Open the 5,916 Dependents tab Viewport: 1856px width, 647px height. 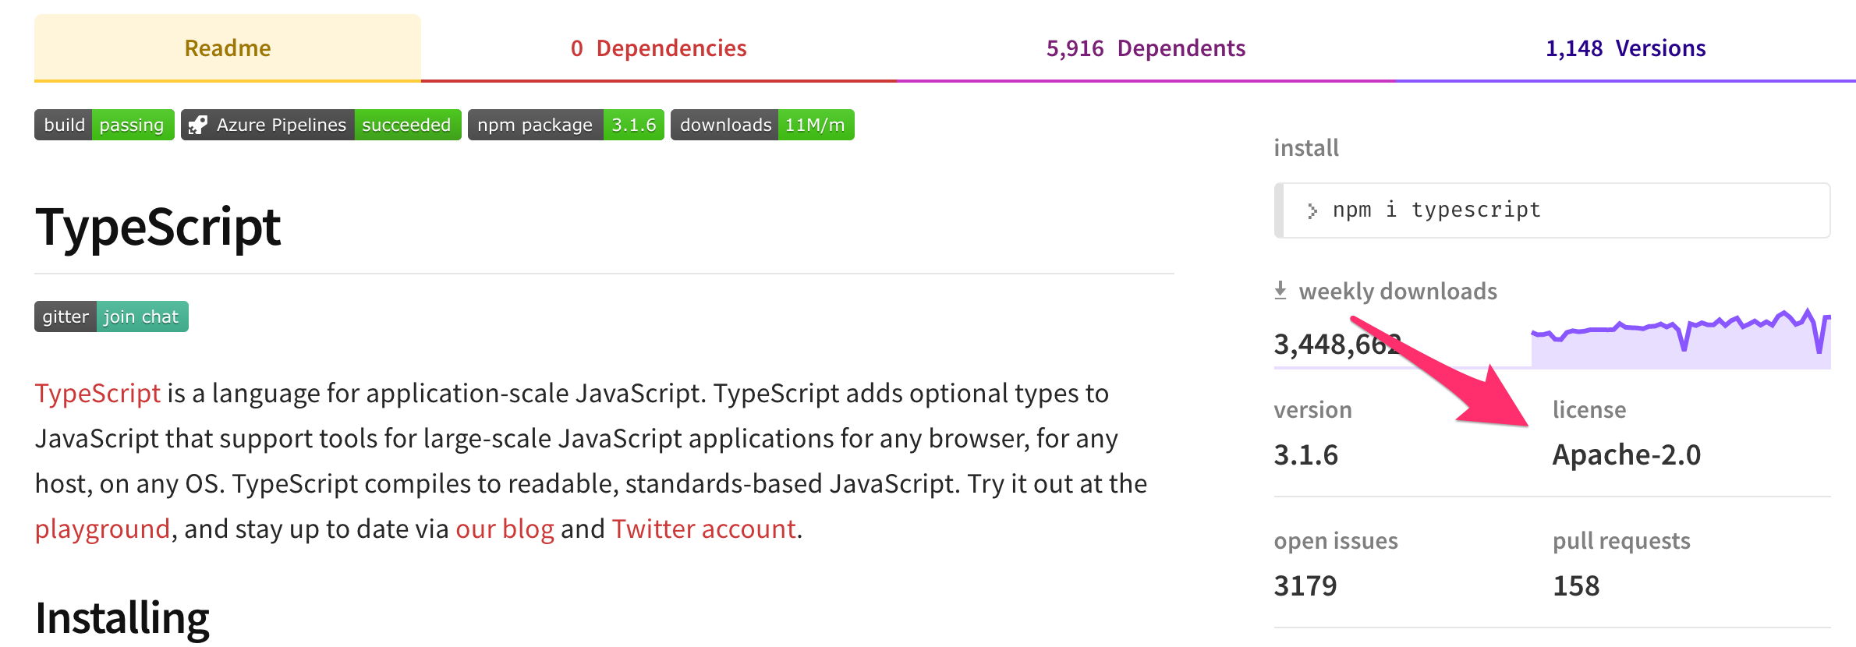(1146, 48)
